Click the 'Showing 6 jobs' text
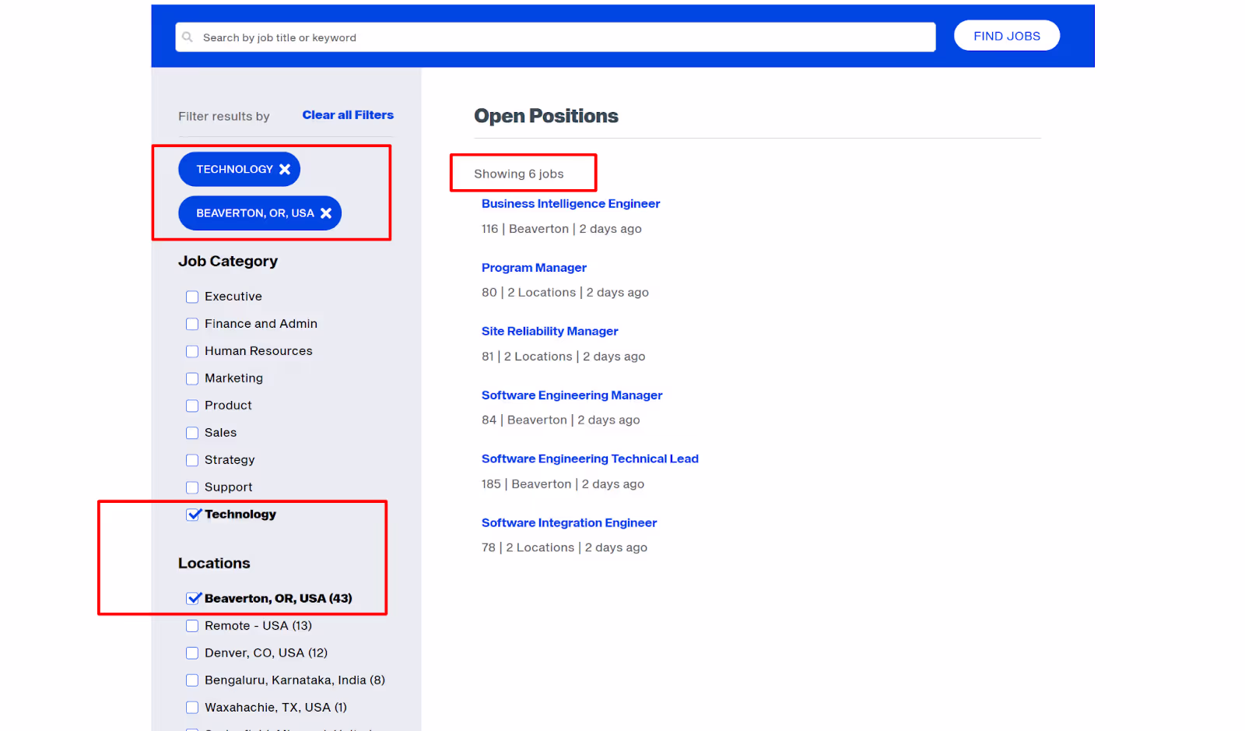 519,174
